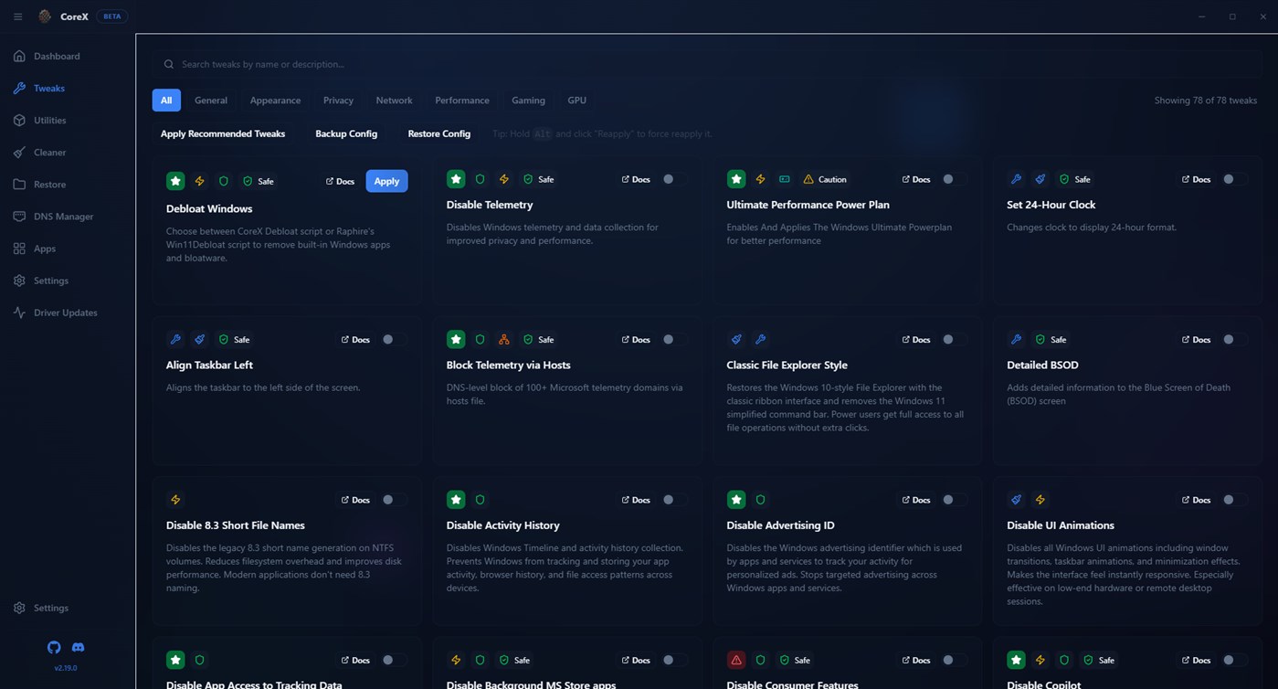Click the Driver Updates pulse icon
1278x689 pixels.
point(19,313)
